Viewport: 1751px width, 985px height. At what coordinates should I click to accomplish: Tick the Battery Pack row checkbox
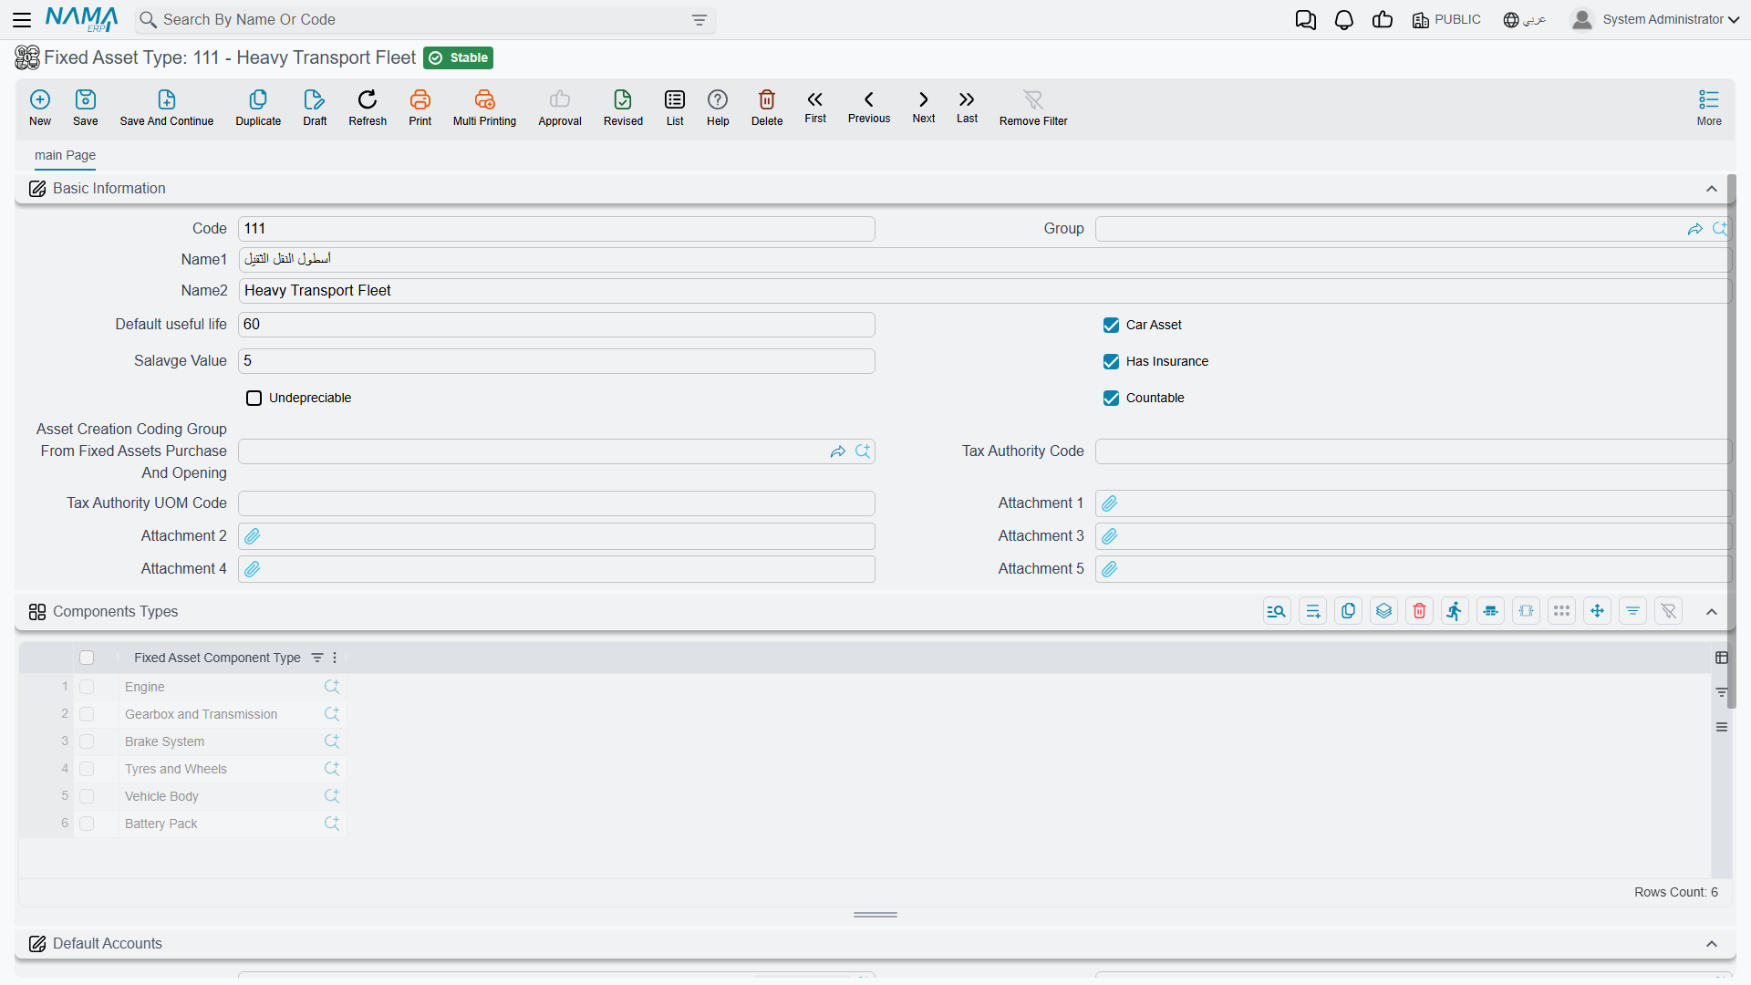[x=87, y=824]
